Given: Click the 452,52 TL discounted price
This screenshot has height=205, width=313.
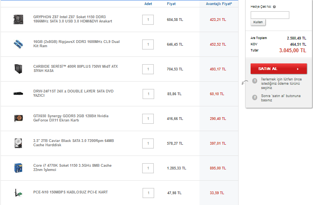Looking at the screenshot, I should coord(218,44).
